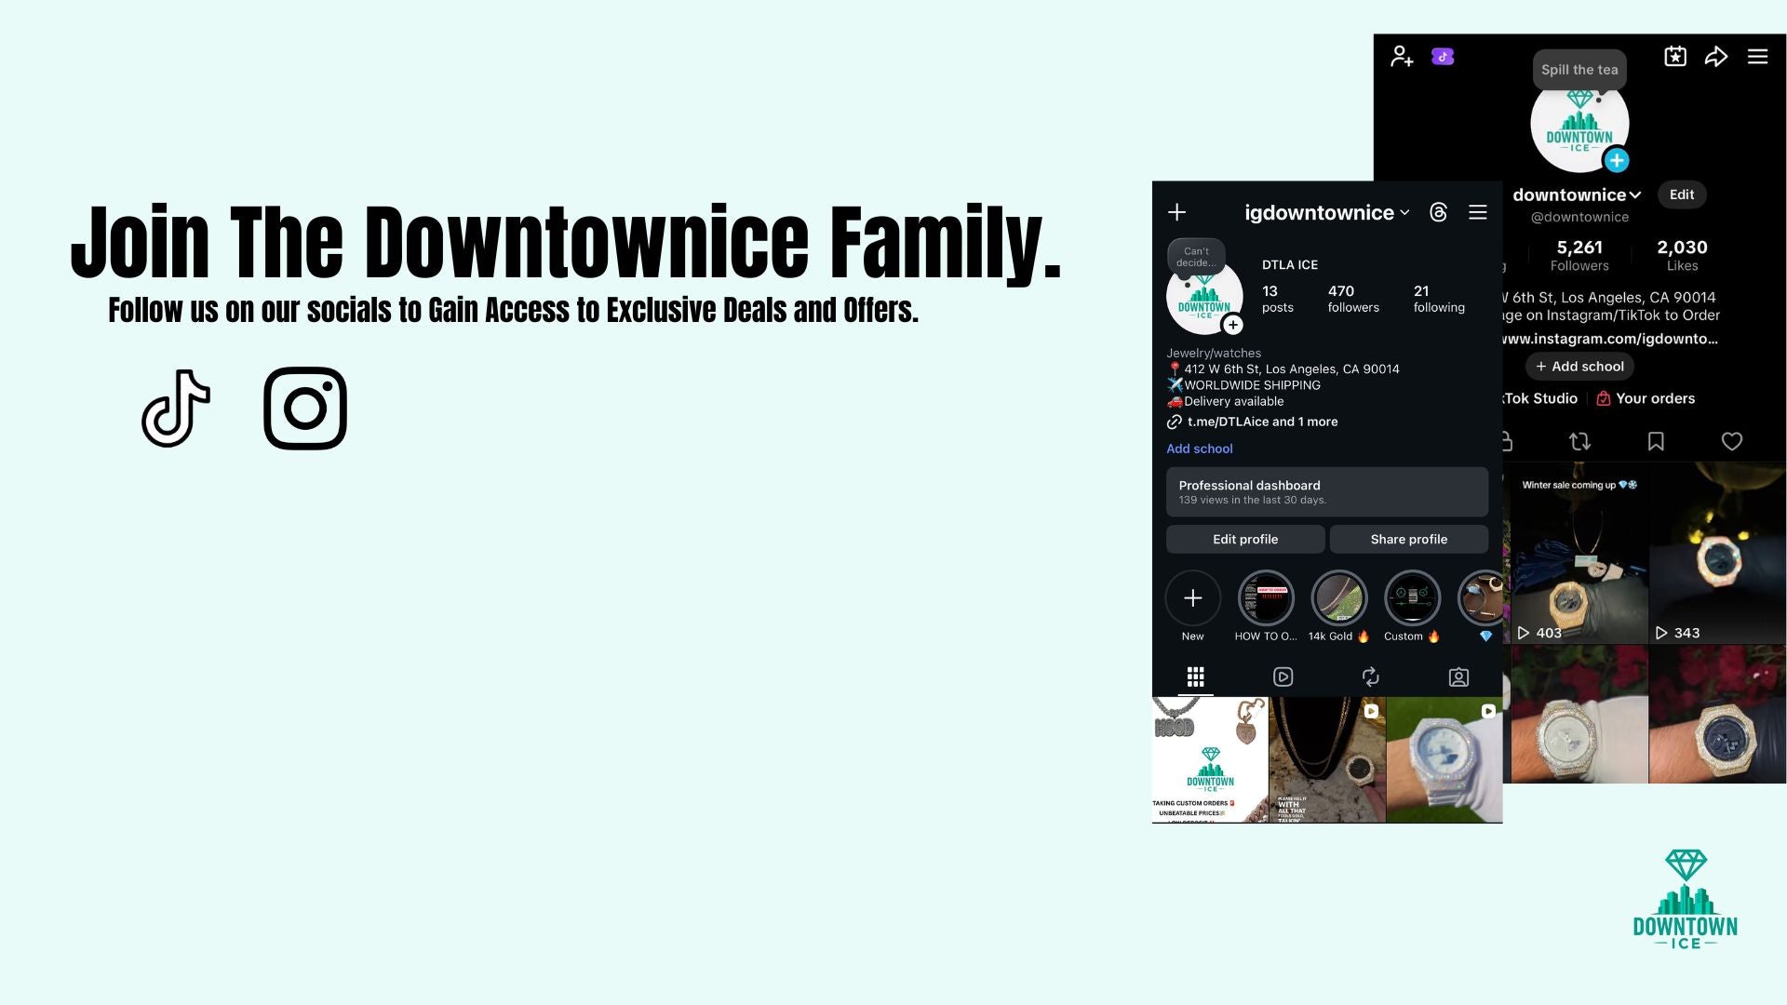Click Add school button on TikTok
The image size is (1787, 1005).
tap(1579, 367)
